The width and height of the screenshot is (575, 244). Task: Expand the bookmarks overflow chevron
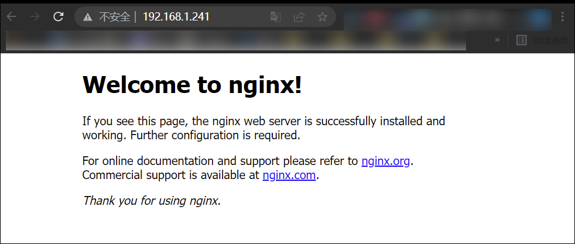(x=497, y=40)
